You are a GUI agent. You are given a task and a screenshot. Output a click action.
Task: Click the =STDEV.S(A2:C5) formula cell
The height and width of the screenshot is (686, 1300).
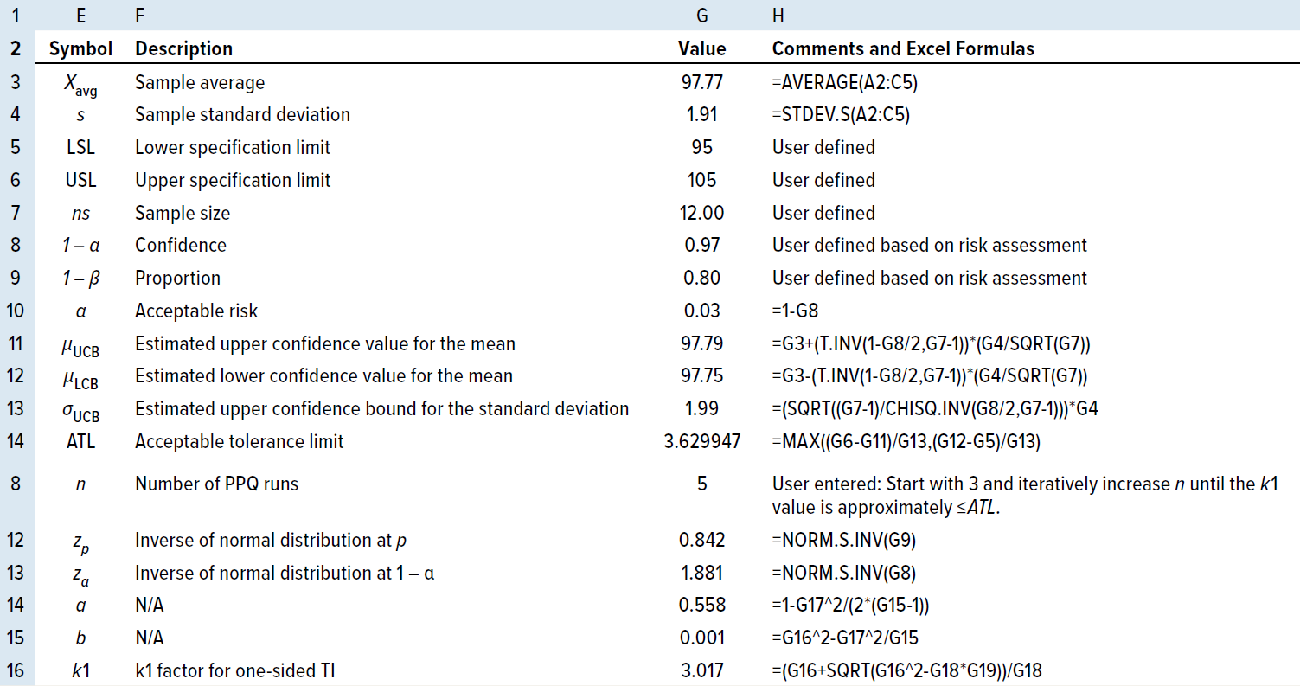tap(841, 115)
